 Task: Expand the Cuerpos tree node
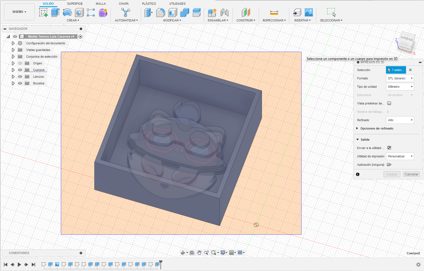point(13,70)
